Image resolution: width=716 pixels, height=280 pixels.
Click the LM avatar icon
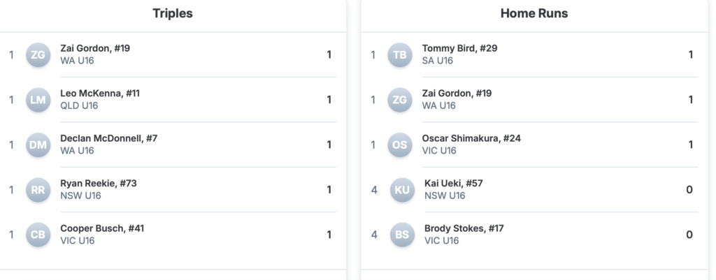coord(38,100)
